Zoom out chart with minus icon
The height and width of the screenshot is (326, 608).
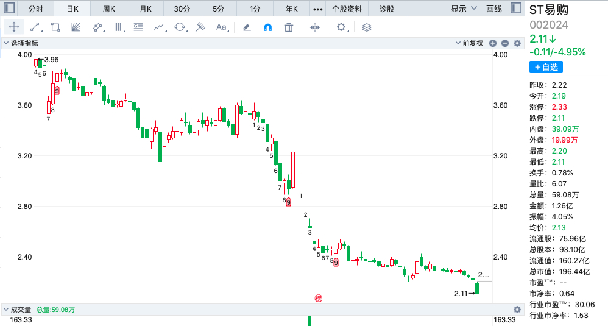pos(505,43)
